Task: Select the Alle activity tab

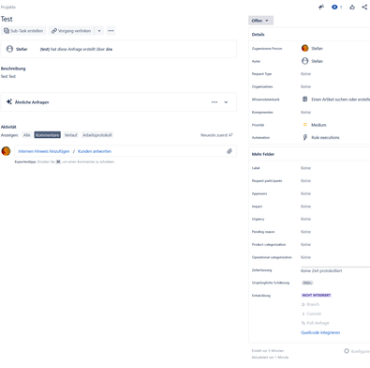Action: pyautogui.click(x=27, y=135)
